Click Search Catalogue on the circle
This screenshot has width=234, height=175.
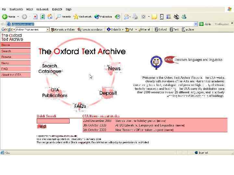tap(50, 69)
